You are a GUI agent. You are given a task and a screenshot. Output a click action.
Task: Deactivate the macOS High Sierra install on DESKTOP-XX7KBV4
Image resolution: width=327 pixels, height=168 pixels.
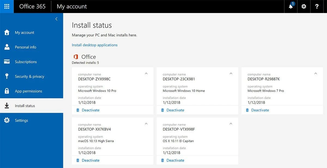coord(90,160)
